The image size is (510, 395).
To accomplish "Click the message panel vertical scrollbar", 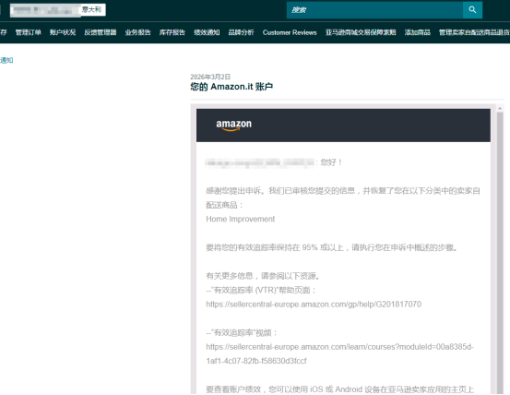I will point(500,253).
